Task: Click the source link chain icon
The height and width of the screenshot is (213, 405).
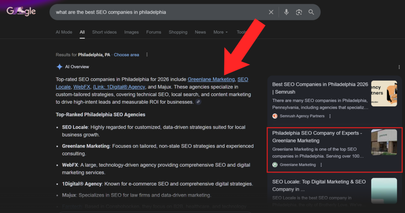Action: 199,102
